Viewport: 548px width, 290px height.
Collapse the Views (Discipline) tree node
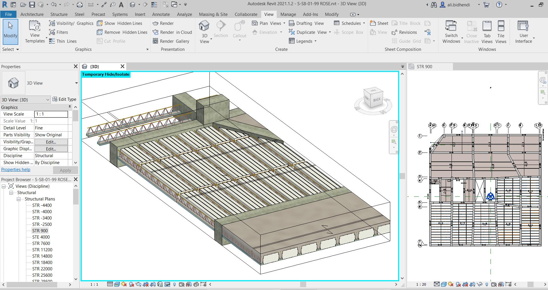[4, 186]
